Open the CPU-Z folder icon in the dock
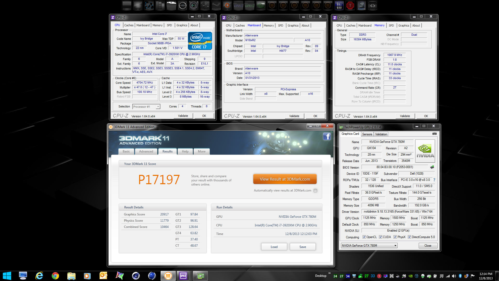The height and width of the screenshot is (281, 499). coord(238,5)
